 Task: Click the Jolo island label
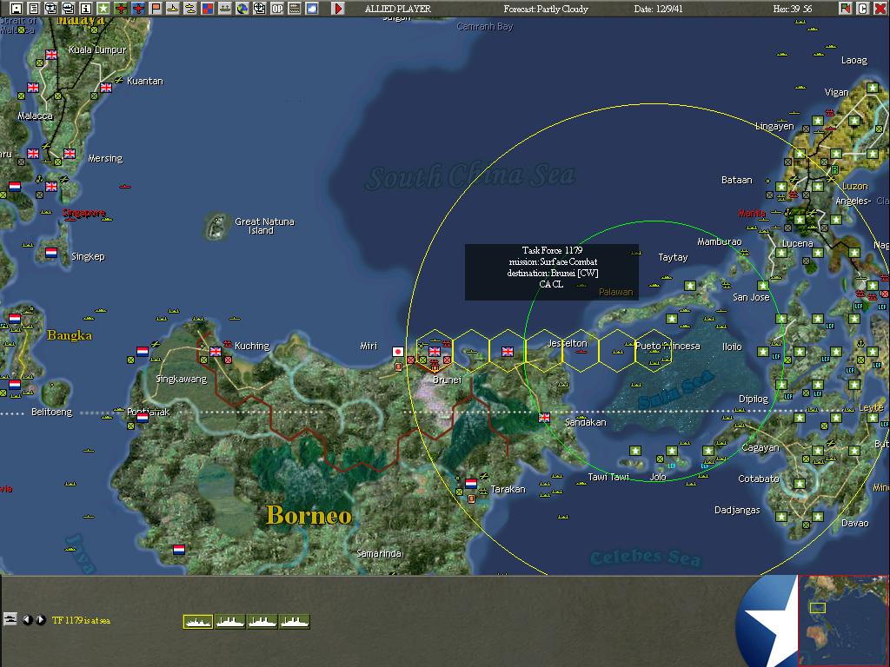tap(658, 477)
